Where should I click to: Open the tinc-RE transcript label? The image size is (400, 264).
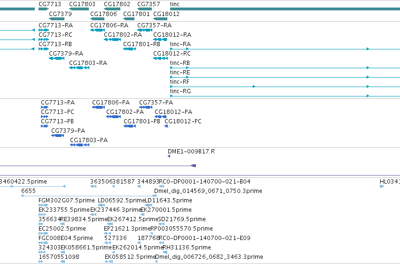click(180, 72)
